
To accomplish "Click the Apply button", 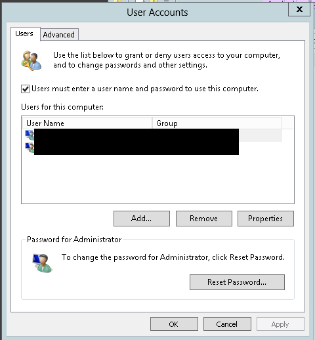I will tap(280, 324).
